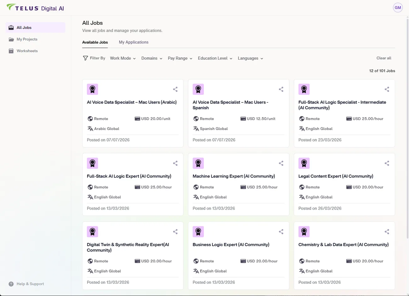Click the Worksheets calendar icon
The image size is (409, 296).
click(x=11, y=51)
